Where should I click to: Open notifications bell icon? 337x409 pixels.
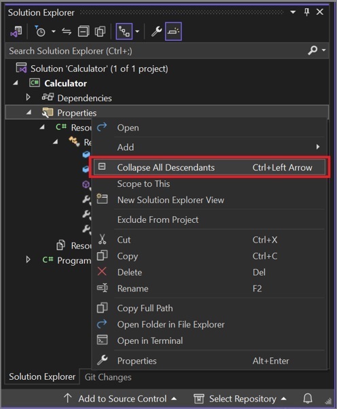308,398
